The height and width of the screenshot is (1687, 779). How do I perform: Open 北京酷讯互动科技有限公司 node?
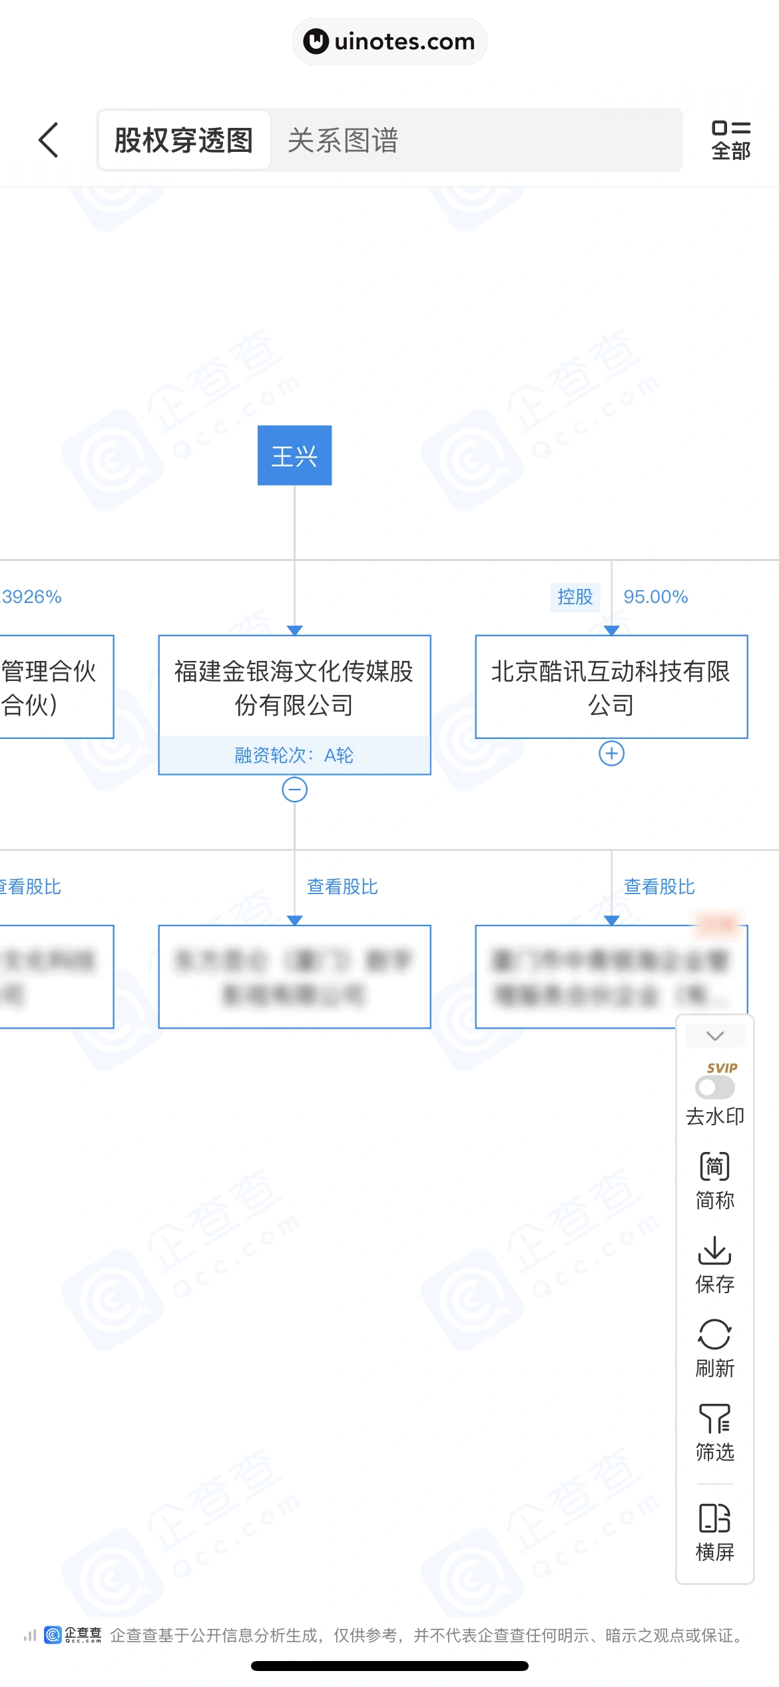pos(611,687)
